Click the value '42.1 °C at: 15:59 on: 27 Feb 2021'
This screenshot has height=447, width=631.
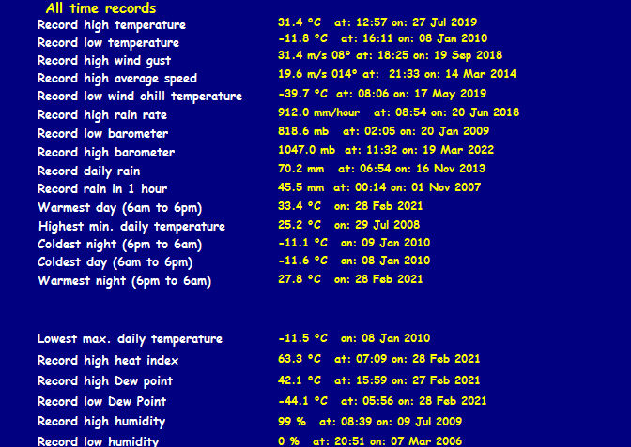[x=378, y=380]
